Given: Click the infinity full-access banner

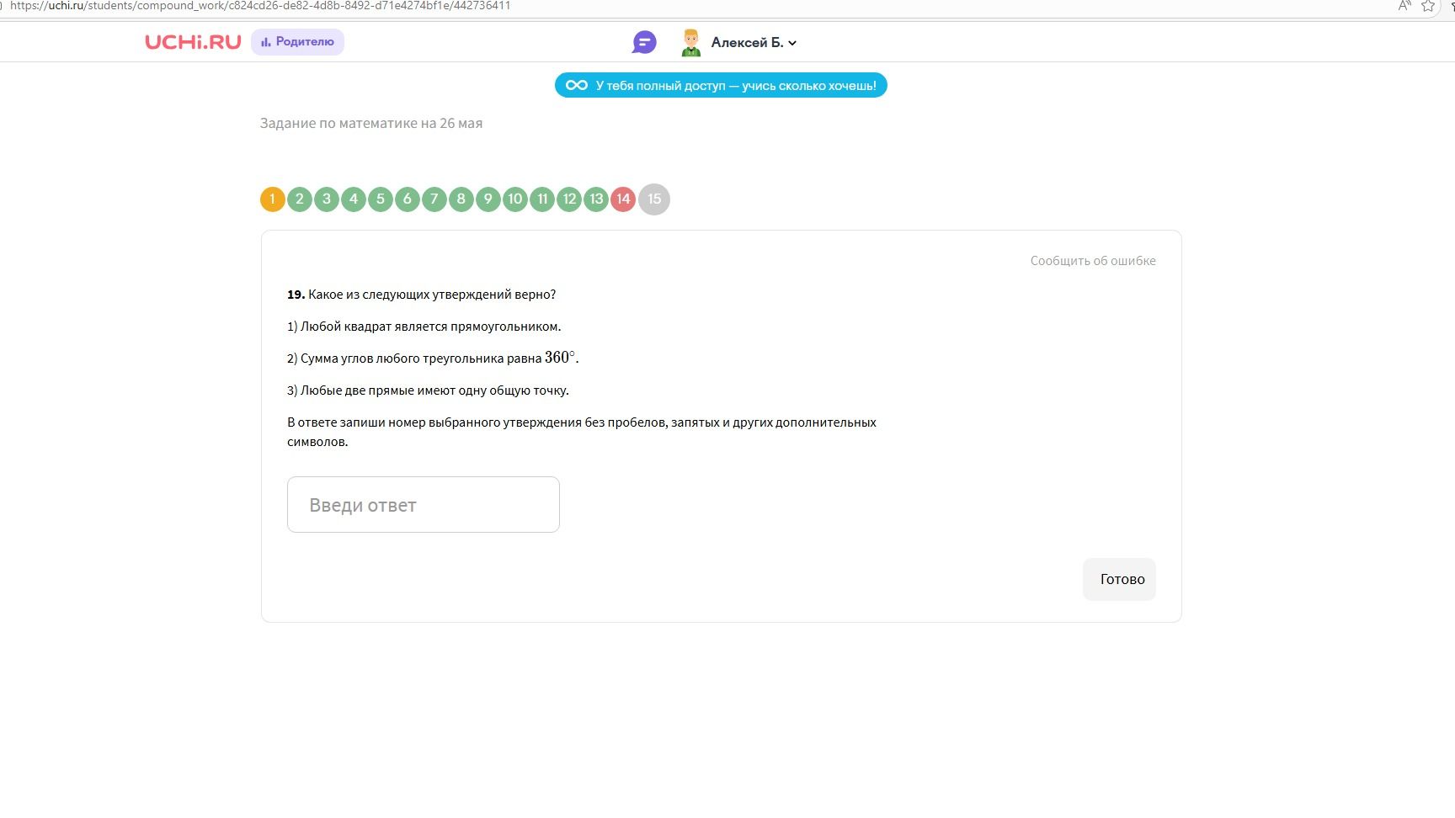Looking at the screenshot, I should [721, 85].
